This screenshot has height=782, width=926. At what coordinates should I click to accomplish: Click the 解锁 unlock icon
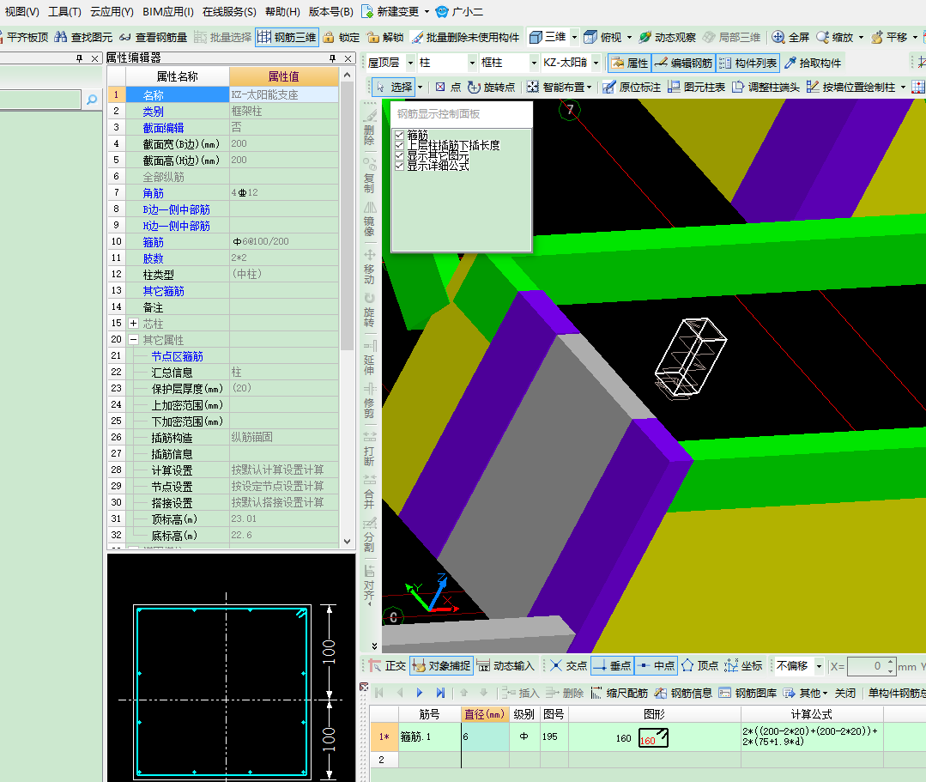pos(372,37)
